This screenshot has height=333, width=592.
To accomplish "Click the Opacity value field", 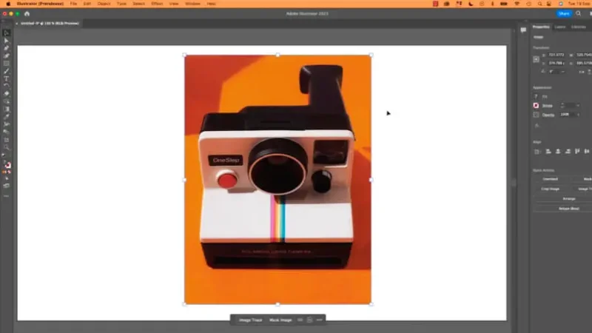I will pyautogui.click(x=567, y=115).
